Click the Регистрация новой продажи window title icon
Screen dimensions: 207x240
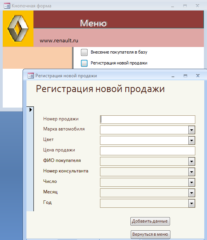tap(31, 76)
